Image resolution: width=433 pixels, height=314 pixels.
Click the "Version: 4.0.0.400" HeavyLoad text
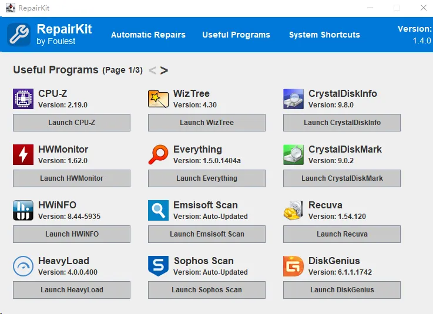68,272
